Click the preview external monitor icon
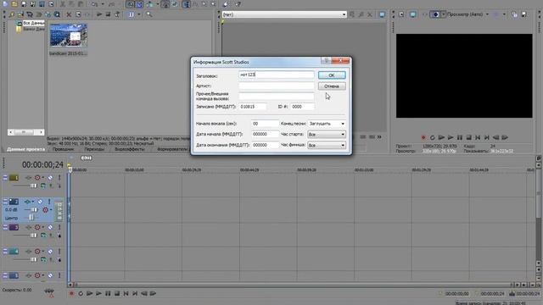The height and width of the screenshot is (305, 543). click(413, 14)
